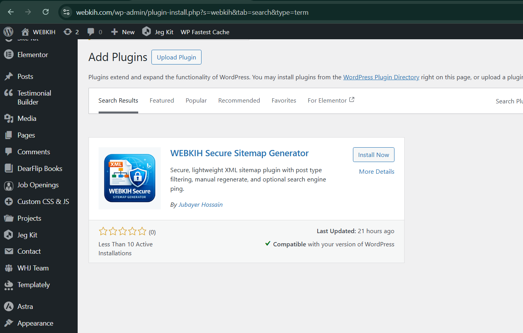Reload the page with browser refresh icon
523x333 pixels.
pyautogui.click(x=45, y=12)
